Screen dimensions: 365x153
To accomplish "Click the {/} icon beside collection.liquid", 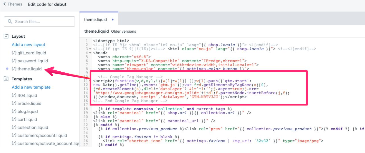I will [x=14, y=127].
